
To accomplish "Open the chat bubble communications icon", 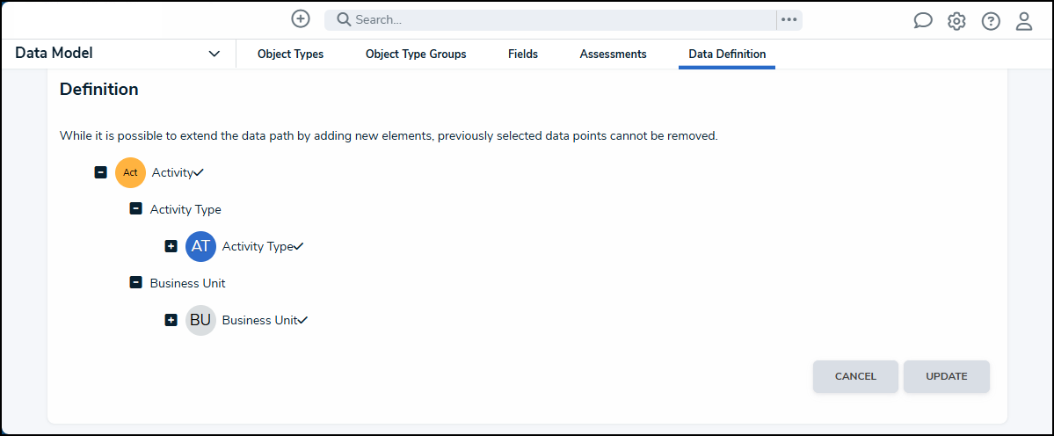I will click(923, 21).
